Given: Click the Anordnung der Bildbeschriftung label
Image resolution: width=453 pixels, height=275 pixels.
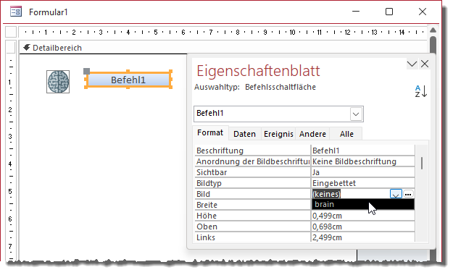Looking at the screenshot, I should 252,161.
